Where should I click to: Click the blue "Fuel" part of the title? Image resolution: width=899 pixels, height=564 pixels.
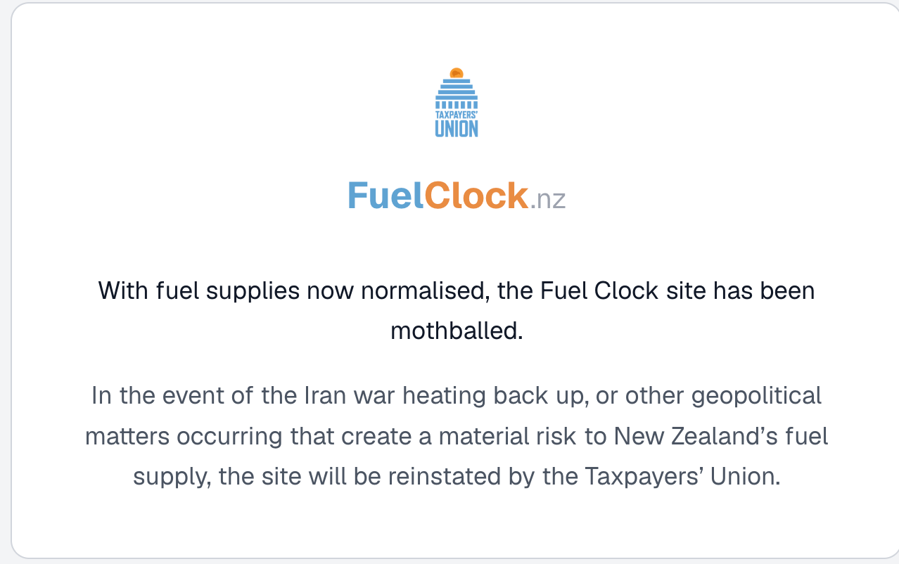(385, 196)
